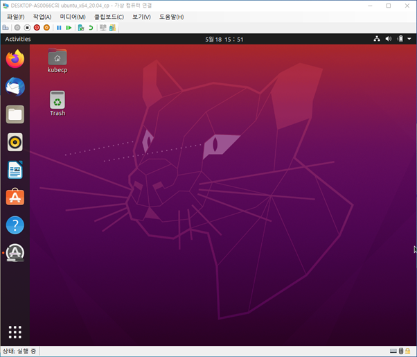Expand the system menu arrow

(409, 39)
